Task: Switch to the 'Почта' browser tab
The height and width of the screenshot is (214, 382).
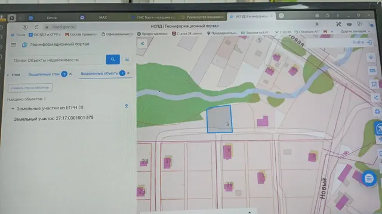Action: (x=52, y=18)
